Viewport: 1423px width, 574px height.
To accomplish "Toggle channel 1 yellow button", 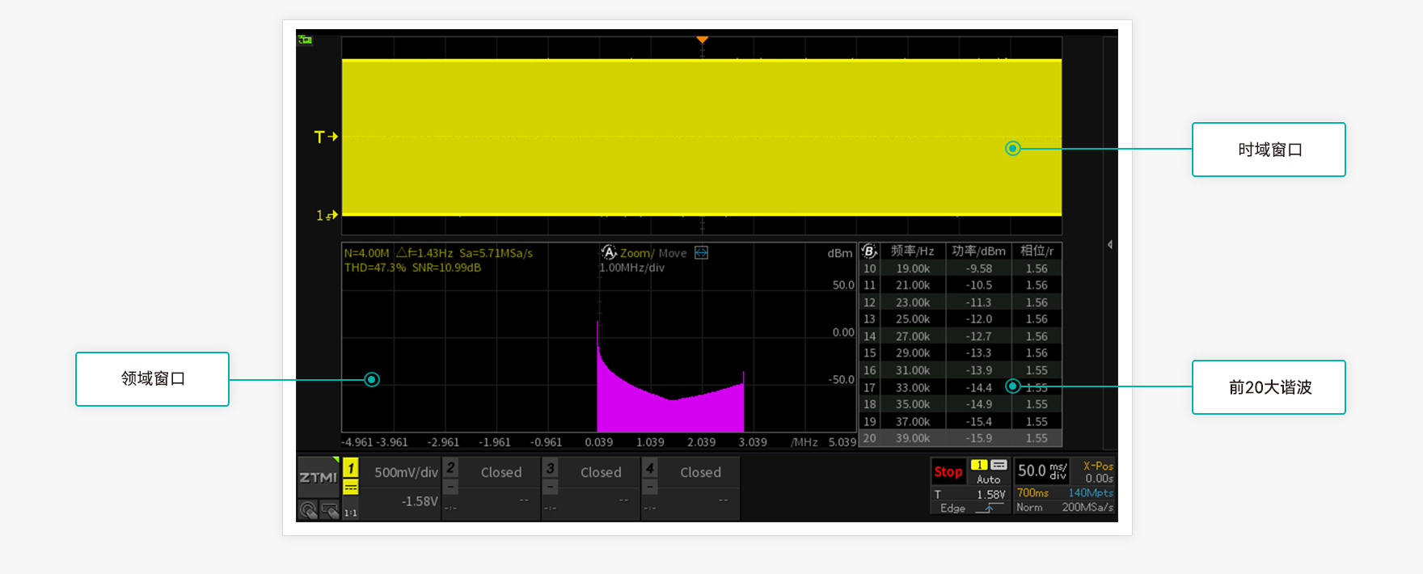I will click(351, 468).
